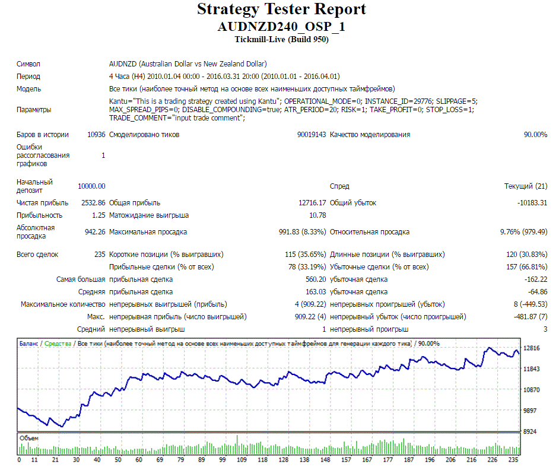Viewport: 559px width, 467px height.
Task: Click the bars in history value 10936
Action: [96, 134]
